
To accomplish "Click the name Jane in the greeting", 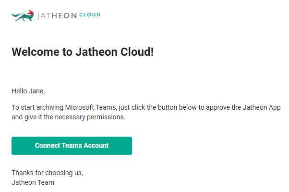I will (x=37, y=91).
